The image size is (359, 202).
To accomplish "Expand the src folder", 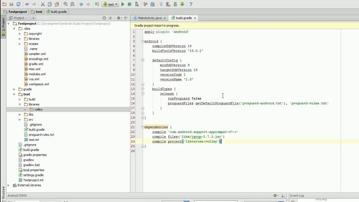I will click(x=20, y=120).
